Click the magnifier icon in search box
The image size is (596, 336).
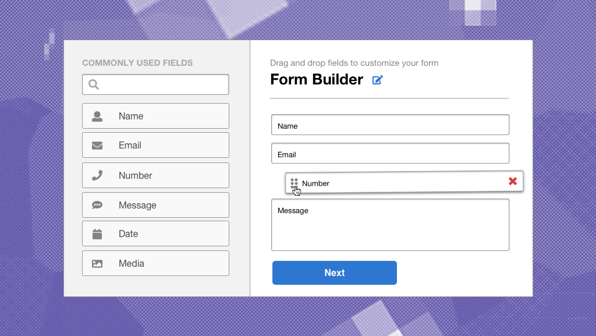tap(94, 84)
